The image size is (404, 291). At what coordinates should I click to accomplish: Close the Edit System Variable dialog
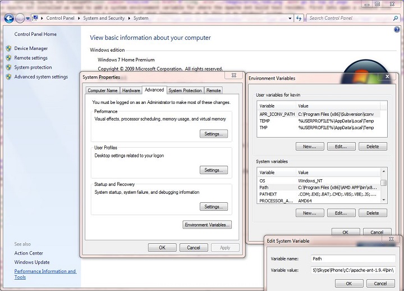pos(391,239)
